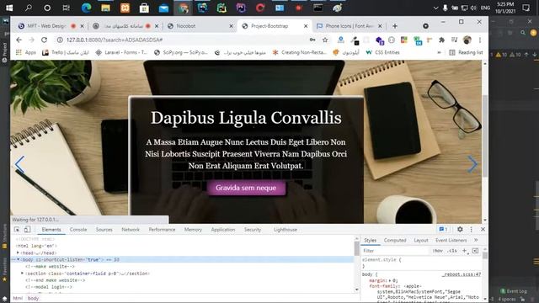Show previous carousel slide
Viewport: 539px width, 303px height.
click(19, 164)
